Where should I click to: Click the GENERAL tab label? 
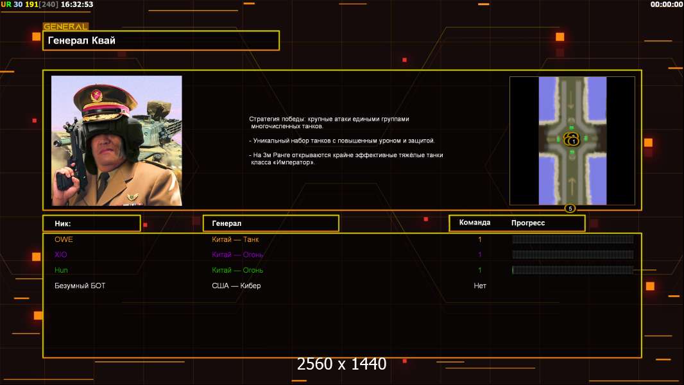(x=65, y=27)
